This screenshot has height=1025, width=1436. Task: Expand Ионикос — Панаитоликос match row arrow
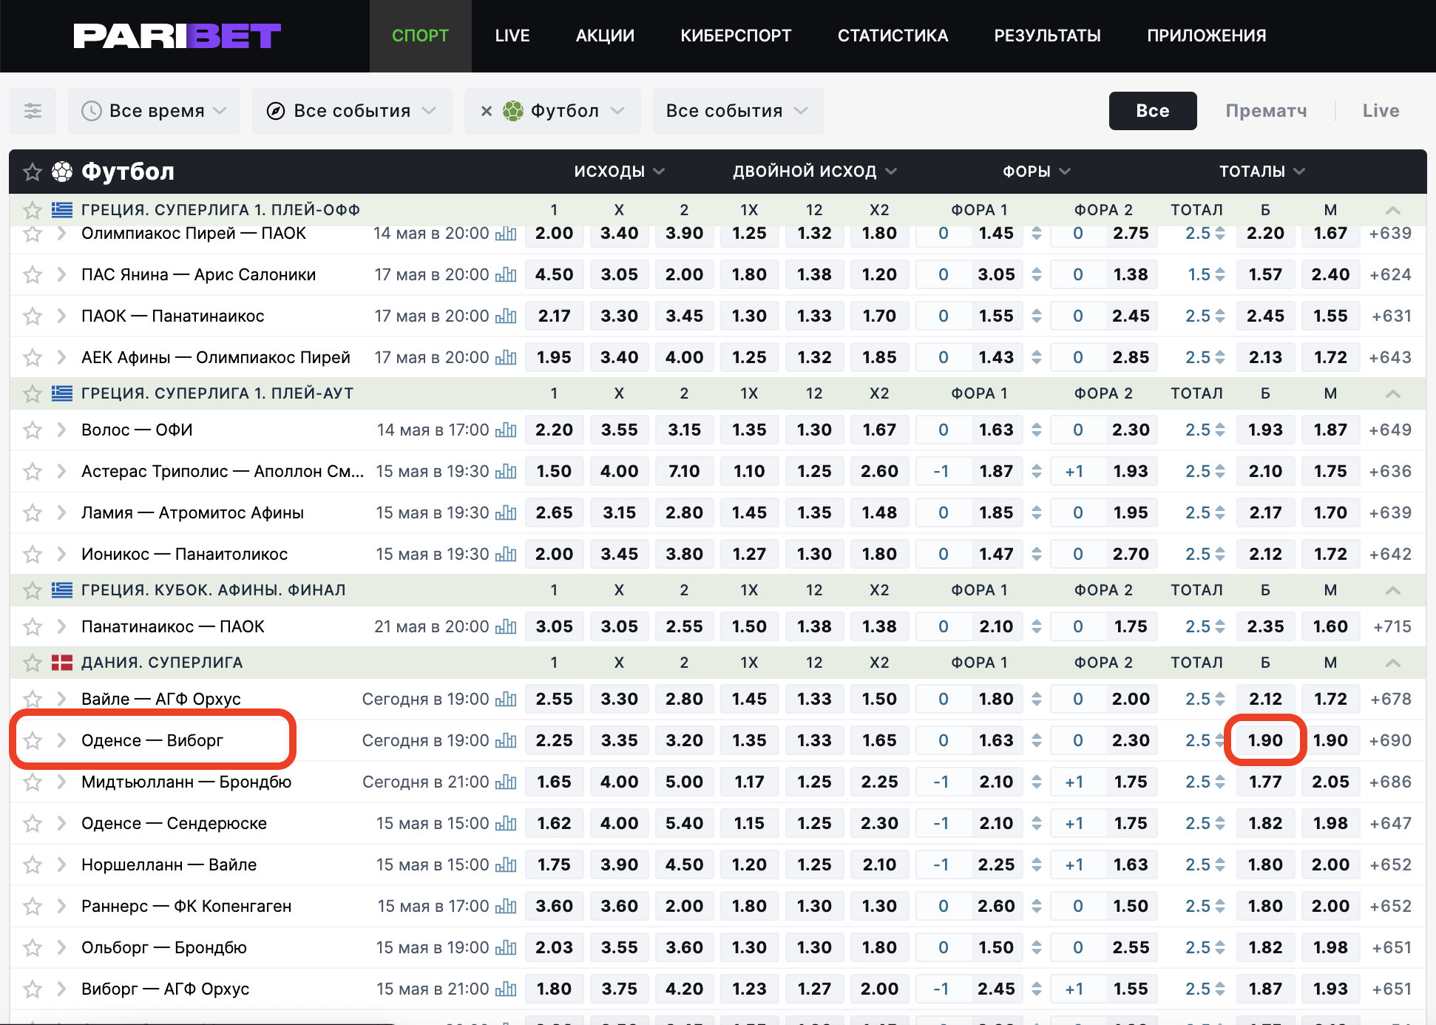coord(62,554)
